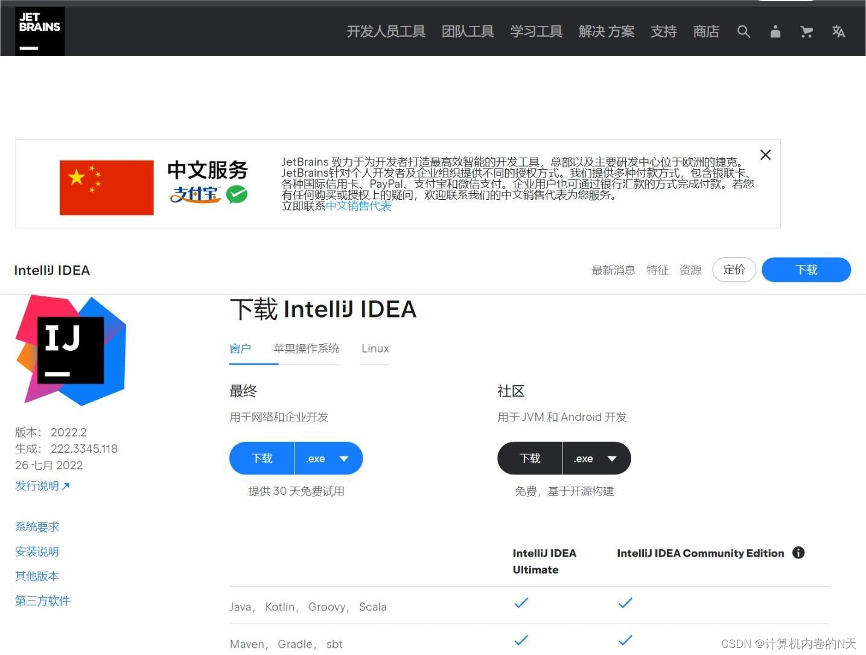Viewport: 866px width, 655px height.
Task: Open the shopping cart icon
Action: click(x=806, y=31)
